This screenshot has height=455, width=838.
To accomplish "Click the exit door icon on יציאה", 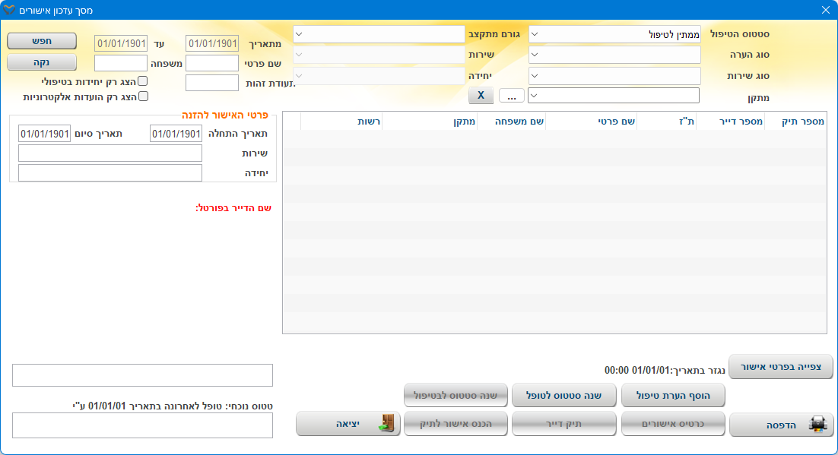I will tap(387, 424).
